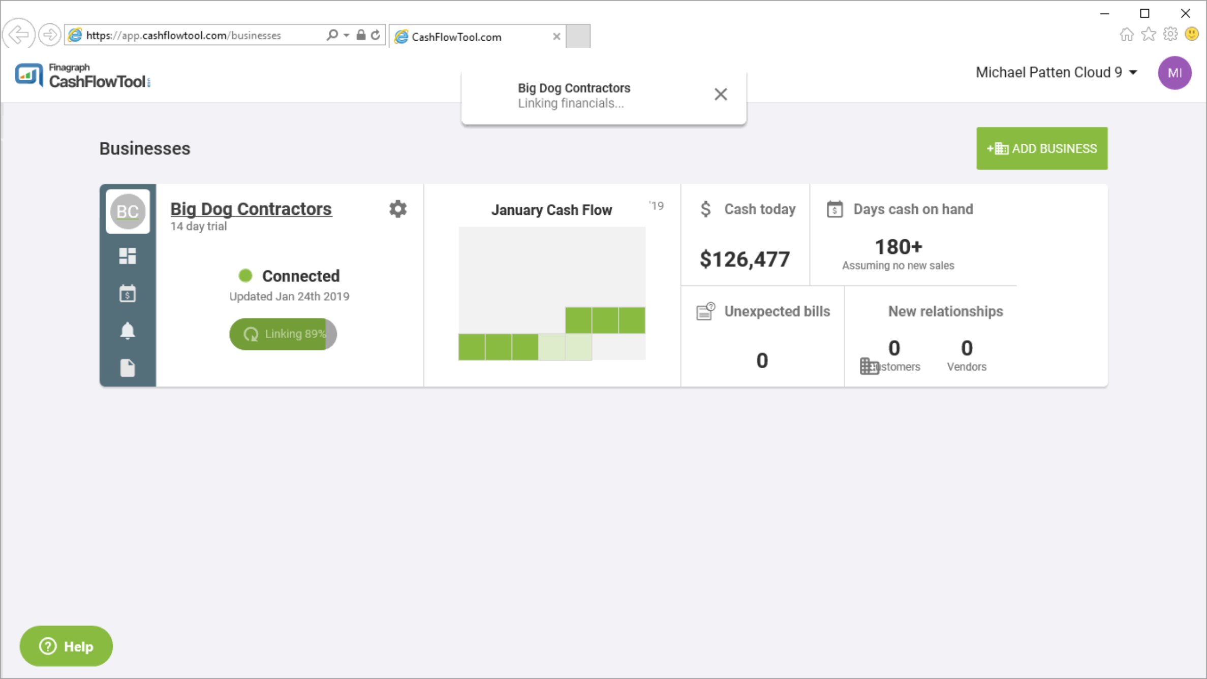Click Assuming no new sales text
Viewport: 1207px width, 679px height.
tap(898, 266)
